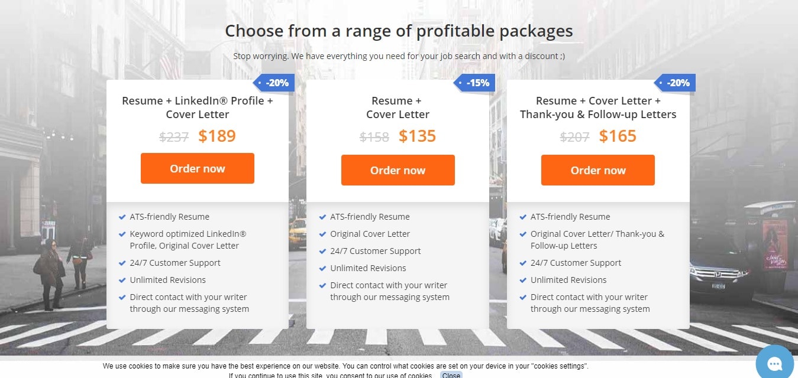Click the -20% discount tag on LinkedIn package

click(x=274, y=83)
